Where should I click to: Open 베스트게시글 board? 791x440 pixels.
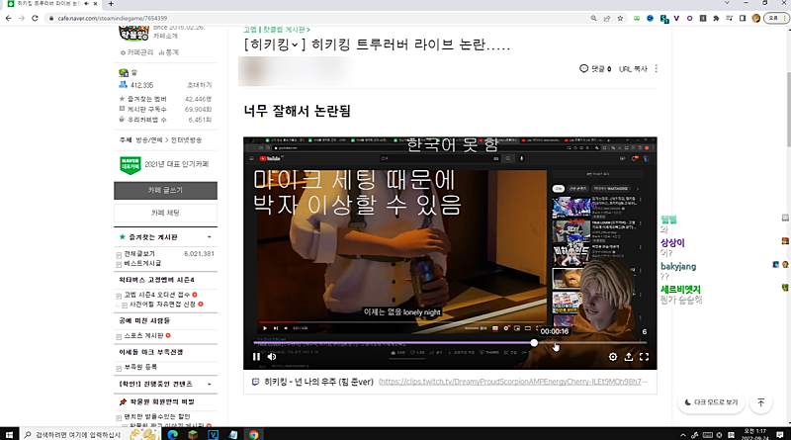pyautogui.click(x=142, y=263)
